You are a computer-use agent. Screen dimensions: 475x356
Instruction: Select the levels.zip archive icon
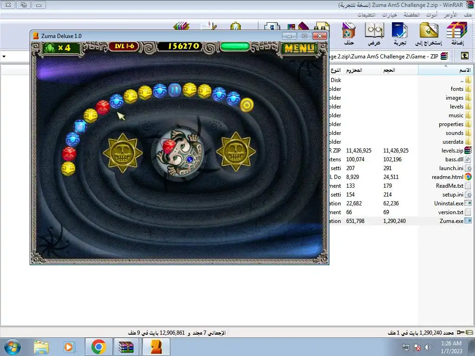coord(469,150)
